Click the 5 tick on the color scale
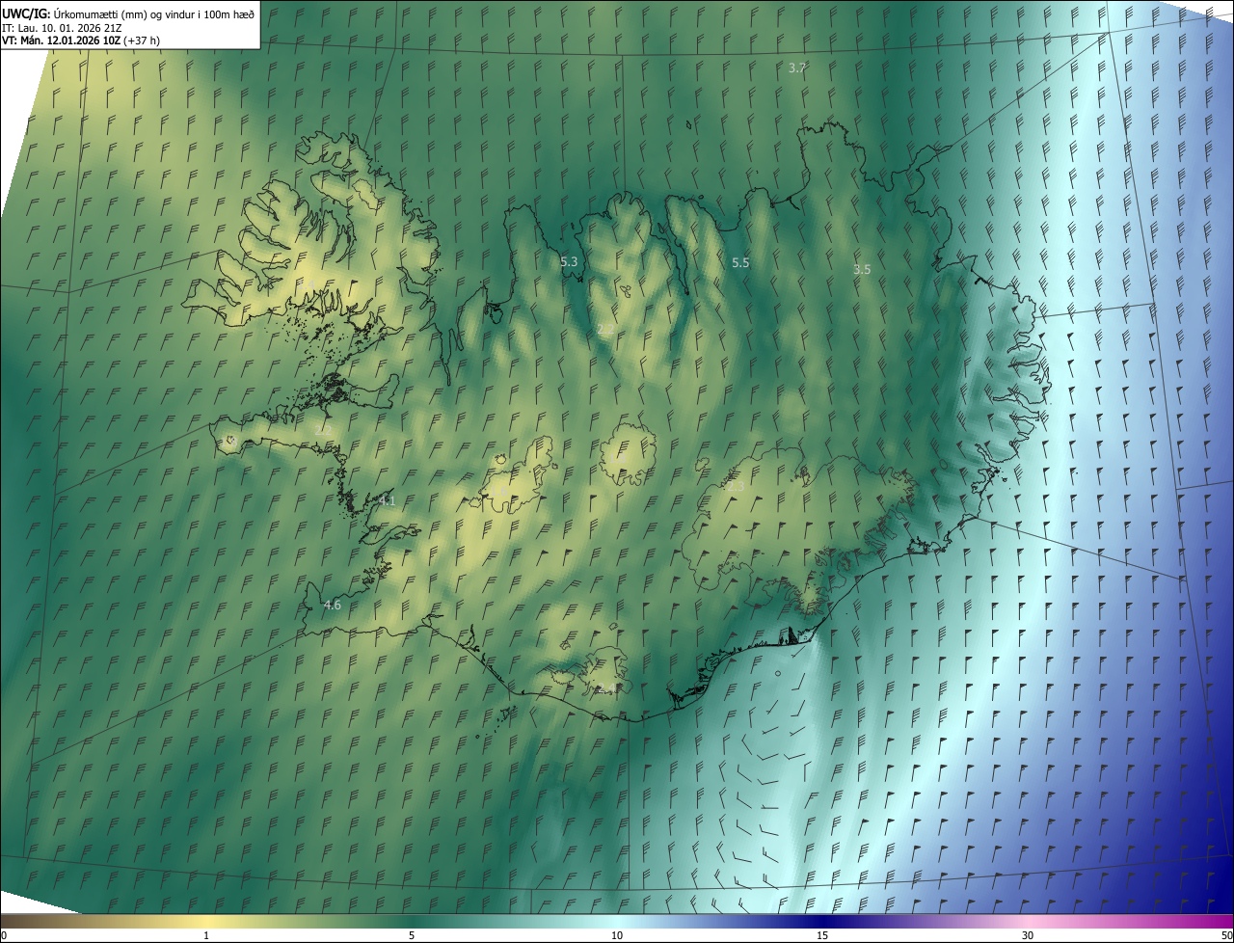Screen dimensions: 1234x943 click(412, 935)
